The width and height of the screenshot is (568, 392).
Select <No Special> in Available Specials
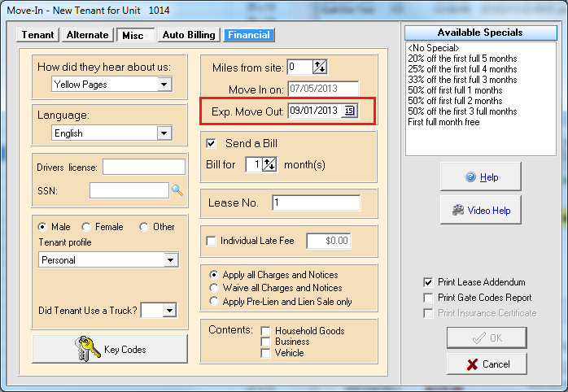pyautogui.click(x=434, y=48)
